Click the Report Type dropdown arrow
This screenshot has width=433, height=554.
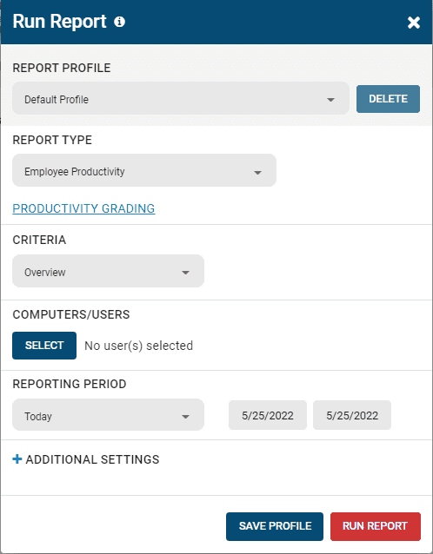258,173
